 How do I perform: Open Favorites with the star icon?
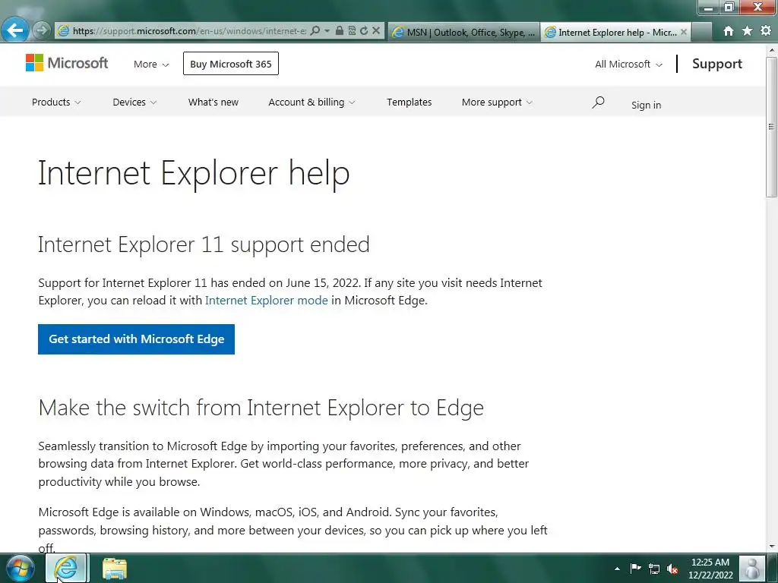(x=748, y=30)
